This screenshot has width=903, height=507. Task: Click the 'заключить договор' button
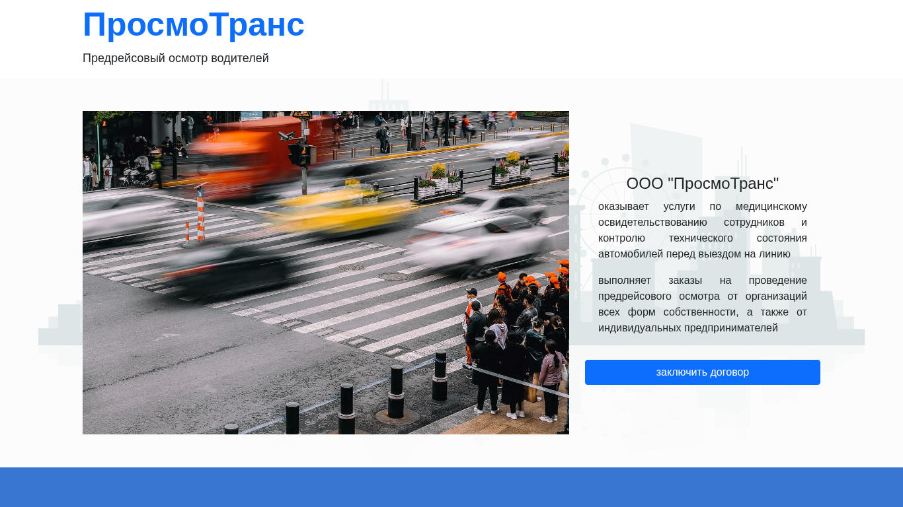click(x=702, y=372)
